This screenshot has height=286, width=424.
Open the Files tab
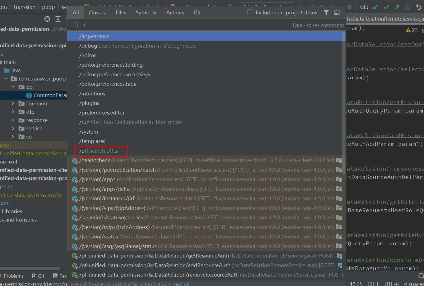coord(121,12)
